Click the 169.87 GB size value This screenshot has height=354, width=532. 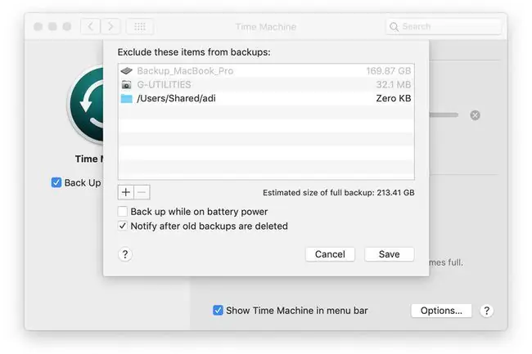[x=389, y=71]
